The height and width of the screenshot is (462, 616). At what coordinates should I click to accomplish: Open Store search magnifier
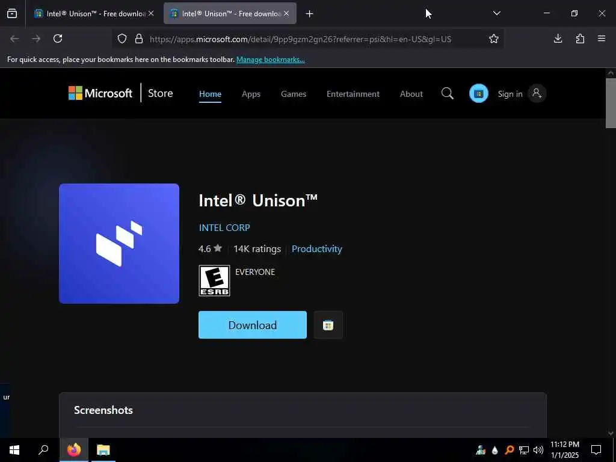pos(448,93)
